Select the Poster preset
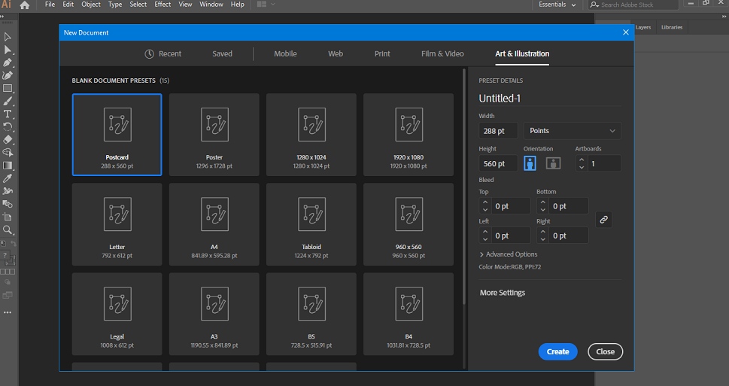The height and width of the screenshot is (386, 729). (214, 135)
